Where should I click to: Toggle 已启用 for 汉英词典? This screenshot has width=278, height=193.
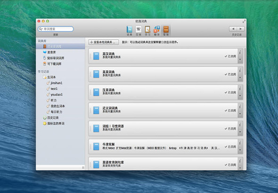(x=230, y=93)
